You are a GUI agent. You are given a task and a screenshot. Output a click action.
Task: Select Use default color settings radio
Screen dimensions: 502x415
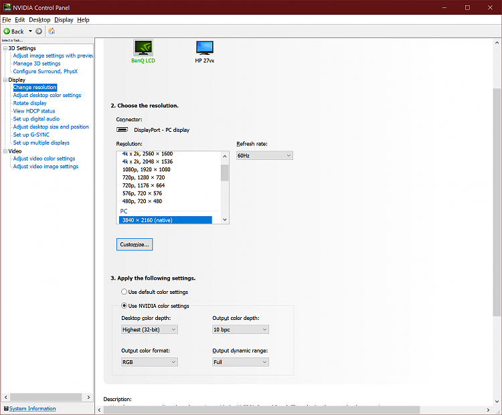[124, 292]
